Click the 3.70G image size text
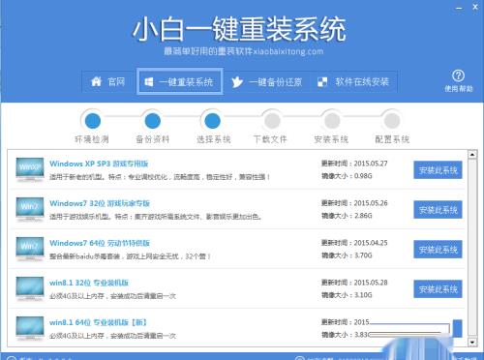This screenshot has height=360, width=484. click(x=363, y=255)
